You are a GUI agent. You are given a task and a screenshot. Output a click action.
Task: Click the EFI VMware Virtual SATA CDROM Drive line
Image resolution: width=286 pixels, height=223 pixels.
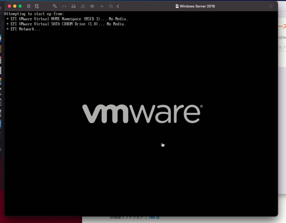tap(66, 24)
